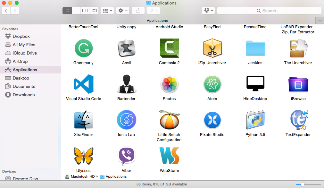This screenshot has width=324, height=188.
Task: Go forward with the forward arrow
Action: (15, 11)
